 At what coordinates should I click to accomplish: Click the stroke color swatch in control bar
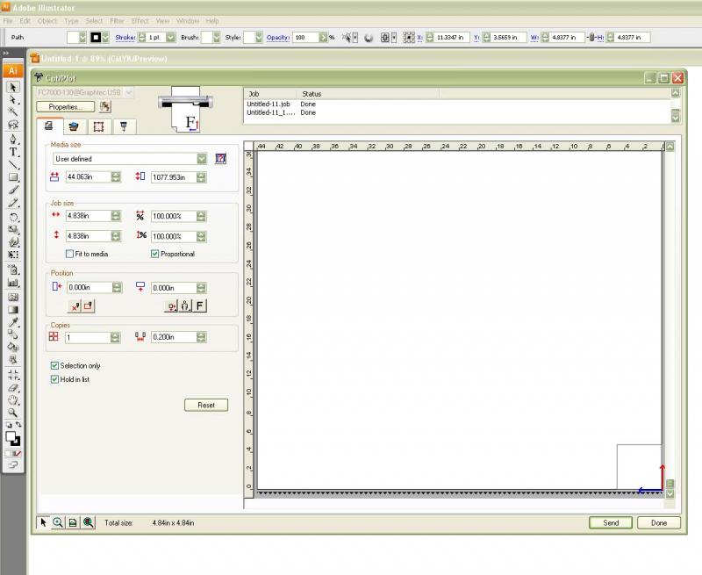click(96, 38)
